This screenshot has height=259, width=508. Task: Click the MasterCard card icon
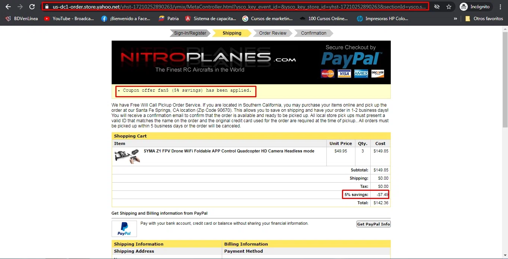point(328,74)
